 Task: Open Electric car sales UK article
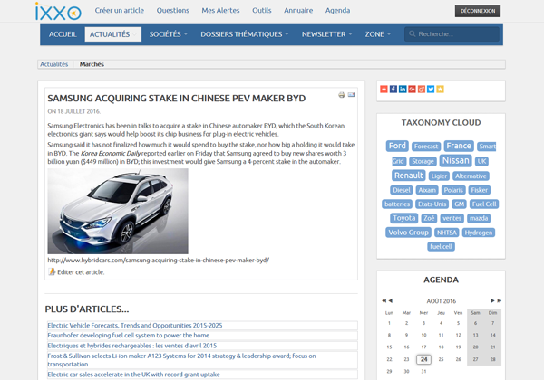tap(133, 375)
